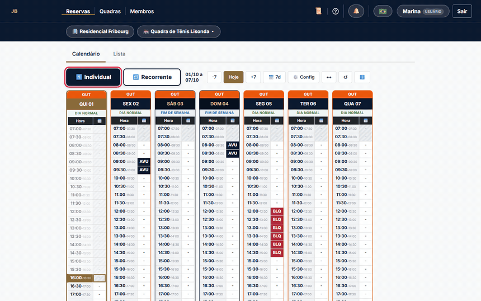Screen dimensions: 481x301
Task: Open the blue info icon button
Action: coord(362,77)
